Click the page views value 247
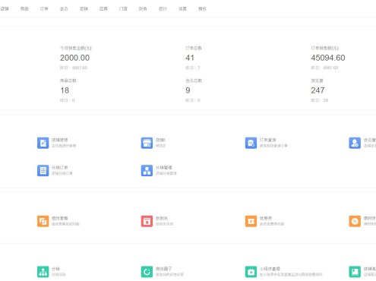This screenshot has height=281, width=376. 318,90
